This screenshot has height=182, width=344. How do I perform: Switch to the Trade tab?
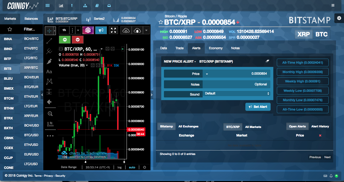pos(180,48)
